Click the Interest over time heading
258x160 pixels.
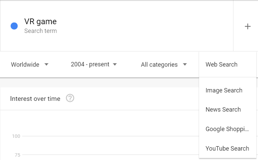click(35, 99)
